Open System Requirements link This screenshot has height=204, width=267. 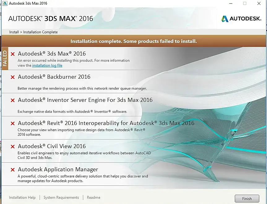pyautogui.click(x=61, y=198)
